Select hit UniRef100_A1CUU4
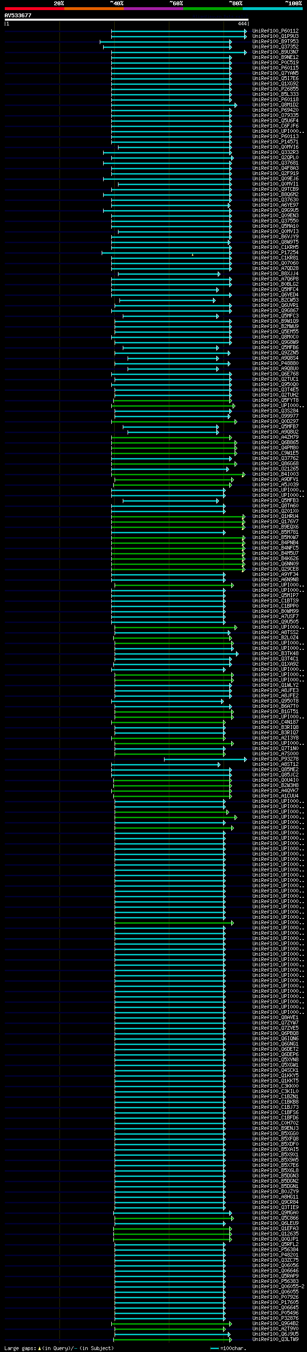The height and width of the screenshot is (1352, 307). tap(275, 796)
